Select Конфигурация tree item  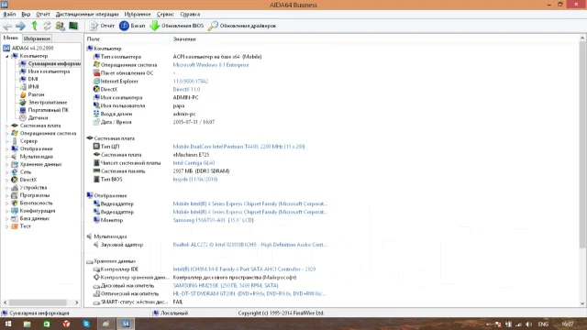point(33,211)
